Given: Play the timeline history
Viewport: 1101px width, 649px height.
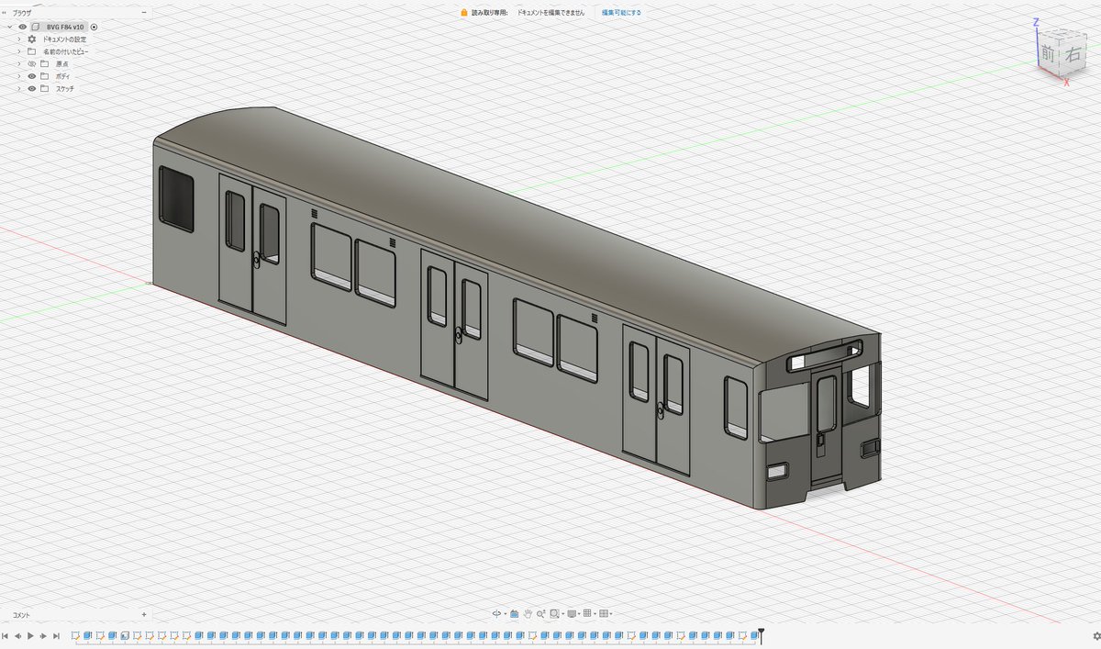Looking at the screenshot, I should point(30,635).
